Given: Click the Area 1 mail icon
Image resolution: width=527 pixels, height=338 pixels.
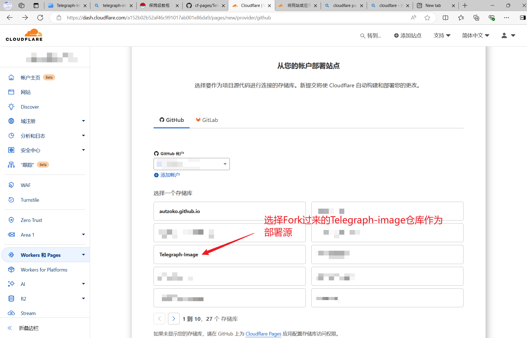Looking at the screenshot, I should point(11,235).
